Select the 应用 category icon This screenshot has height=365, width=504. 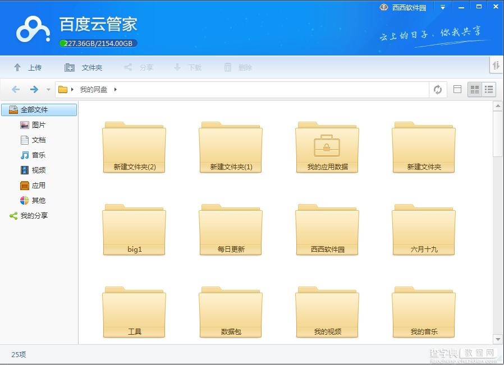pyautogui.click(x=25, y=185)
